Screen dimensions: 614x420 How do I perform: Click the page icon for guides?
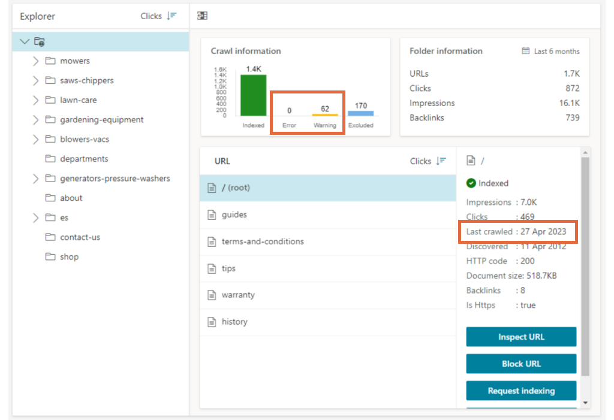pyautogui.click(x=212, y=215)
